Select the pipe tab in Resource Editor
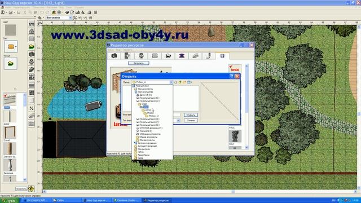 (209, 56)
